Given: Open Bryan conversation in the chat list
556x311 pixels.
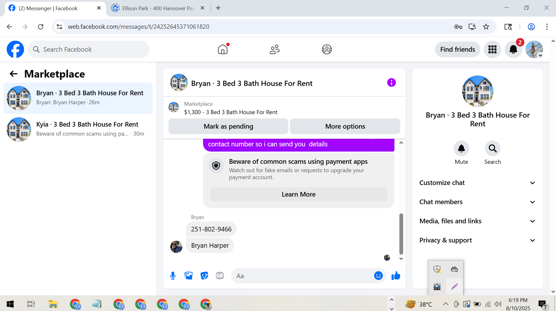Looking at the screenshot, I should (x=78, y=98).
